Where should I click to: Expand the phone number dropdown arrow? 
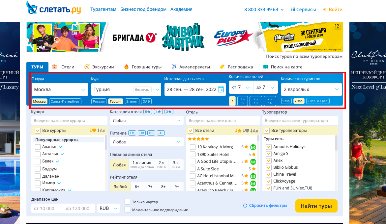coord(282,10)
